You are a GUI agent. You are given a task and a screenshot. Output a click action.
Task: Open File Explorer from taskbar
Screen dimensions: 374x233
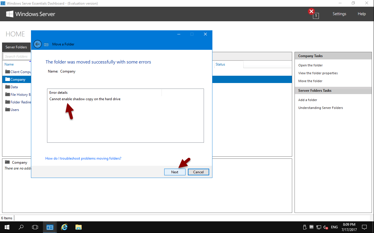78,227
